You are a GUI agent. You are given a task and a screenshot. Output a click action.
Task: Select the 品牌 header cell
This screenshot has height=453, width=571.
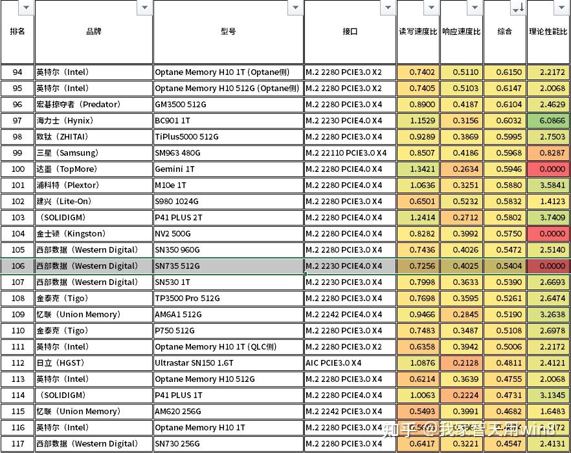point(94,32)
